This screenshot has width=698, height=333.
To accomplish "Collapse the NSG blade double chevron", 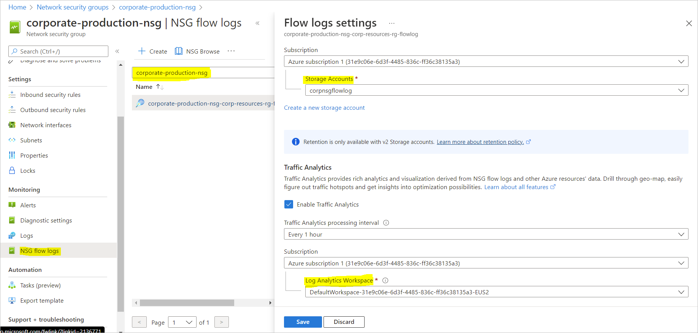I will tap(257, 23).
